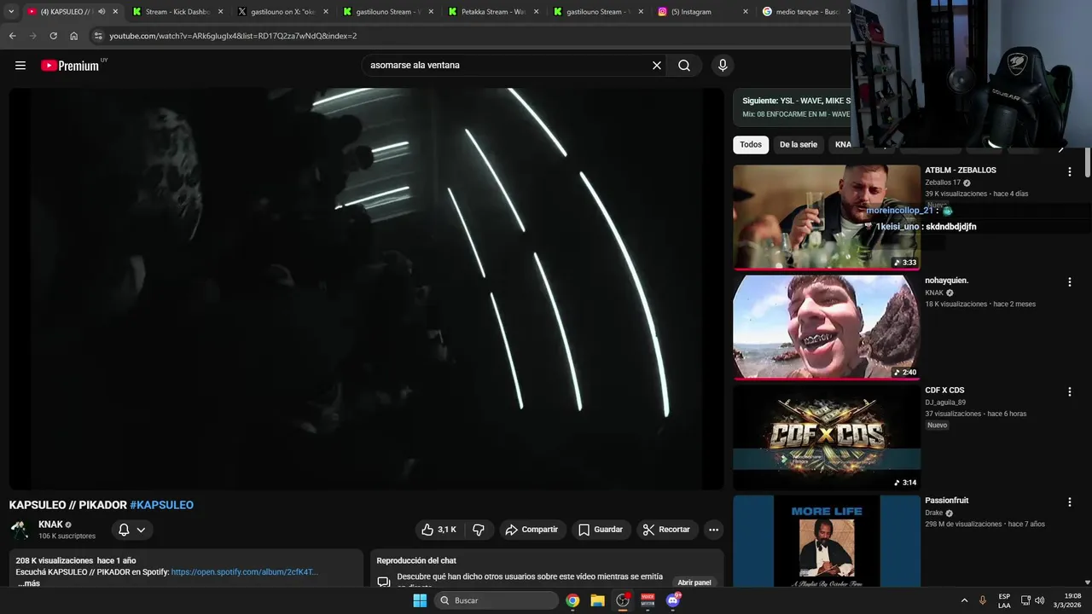The height and width of the screenshot is (614, 1092).
Task: Open the Spotify album link in description
Action: (244, 571)
